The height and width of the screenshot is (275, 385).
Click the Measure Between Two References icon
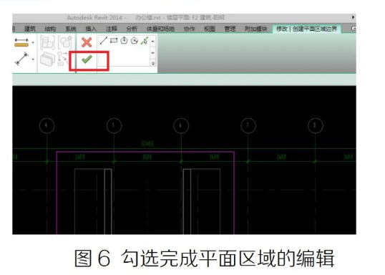[x=21, y=42]
